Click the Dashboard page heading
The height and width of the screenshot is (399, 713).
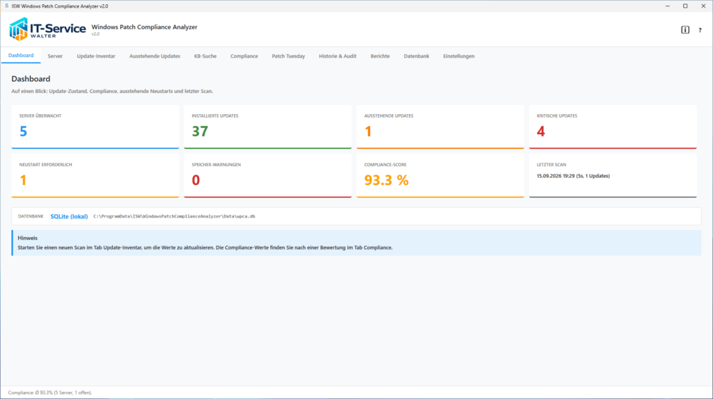pyautogui.click(x=31, y=79)
